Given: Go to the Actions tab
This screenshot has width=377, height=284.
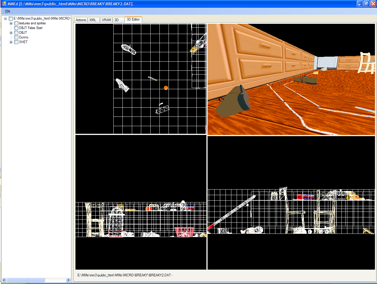Looking at the screenshot, I should (x=81, y=20).
